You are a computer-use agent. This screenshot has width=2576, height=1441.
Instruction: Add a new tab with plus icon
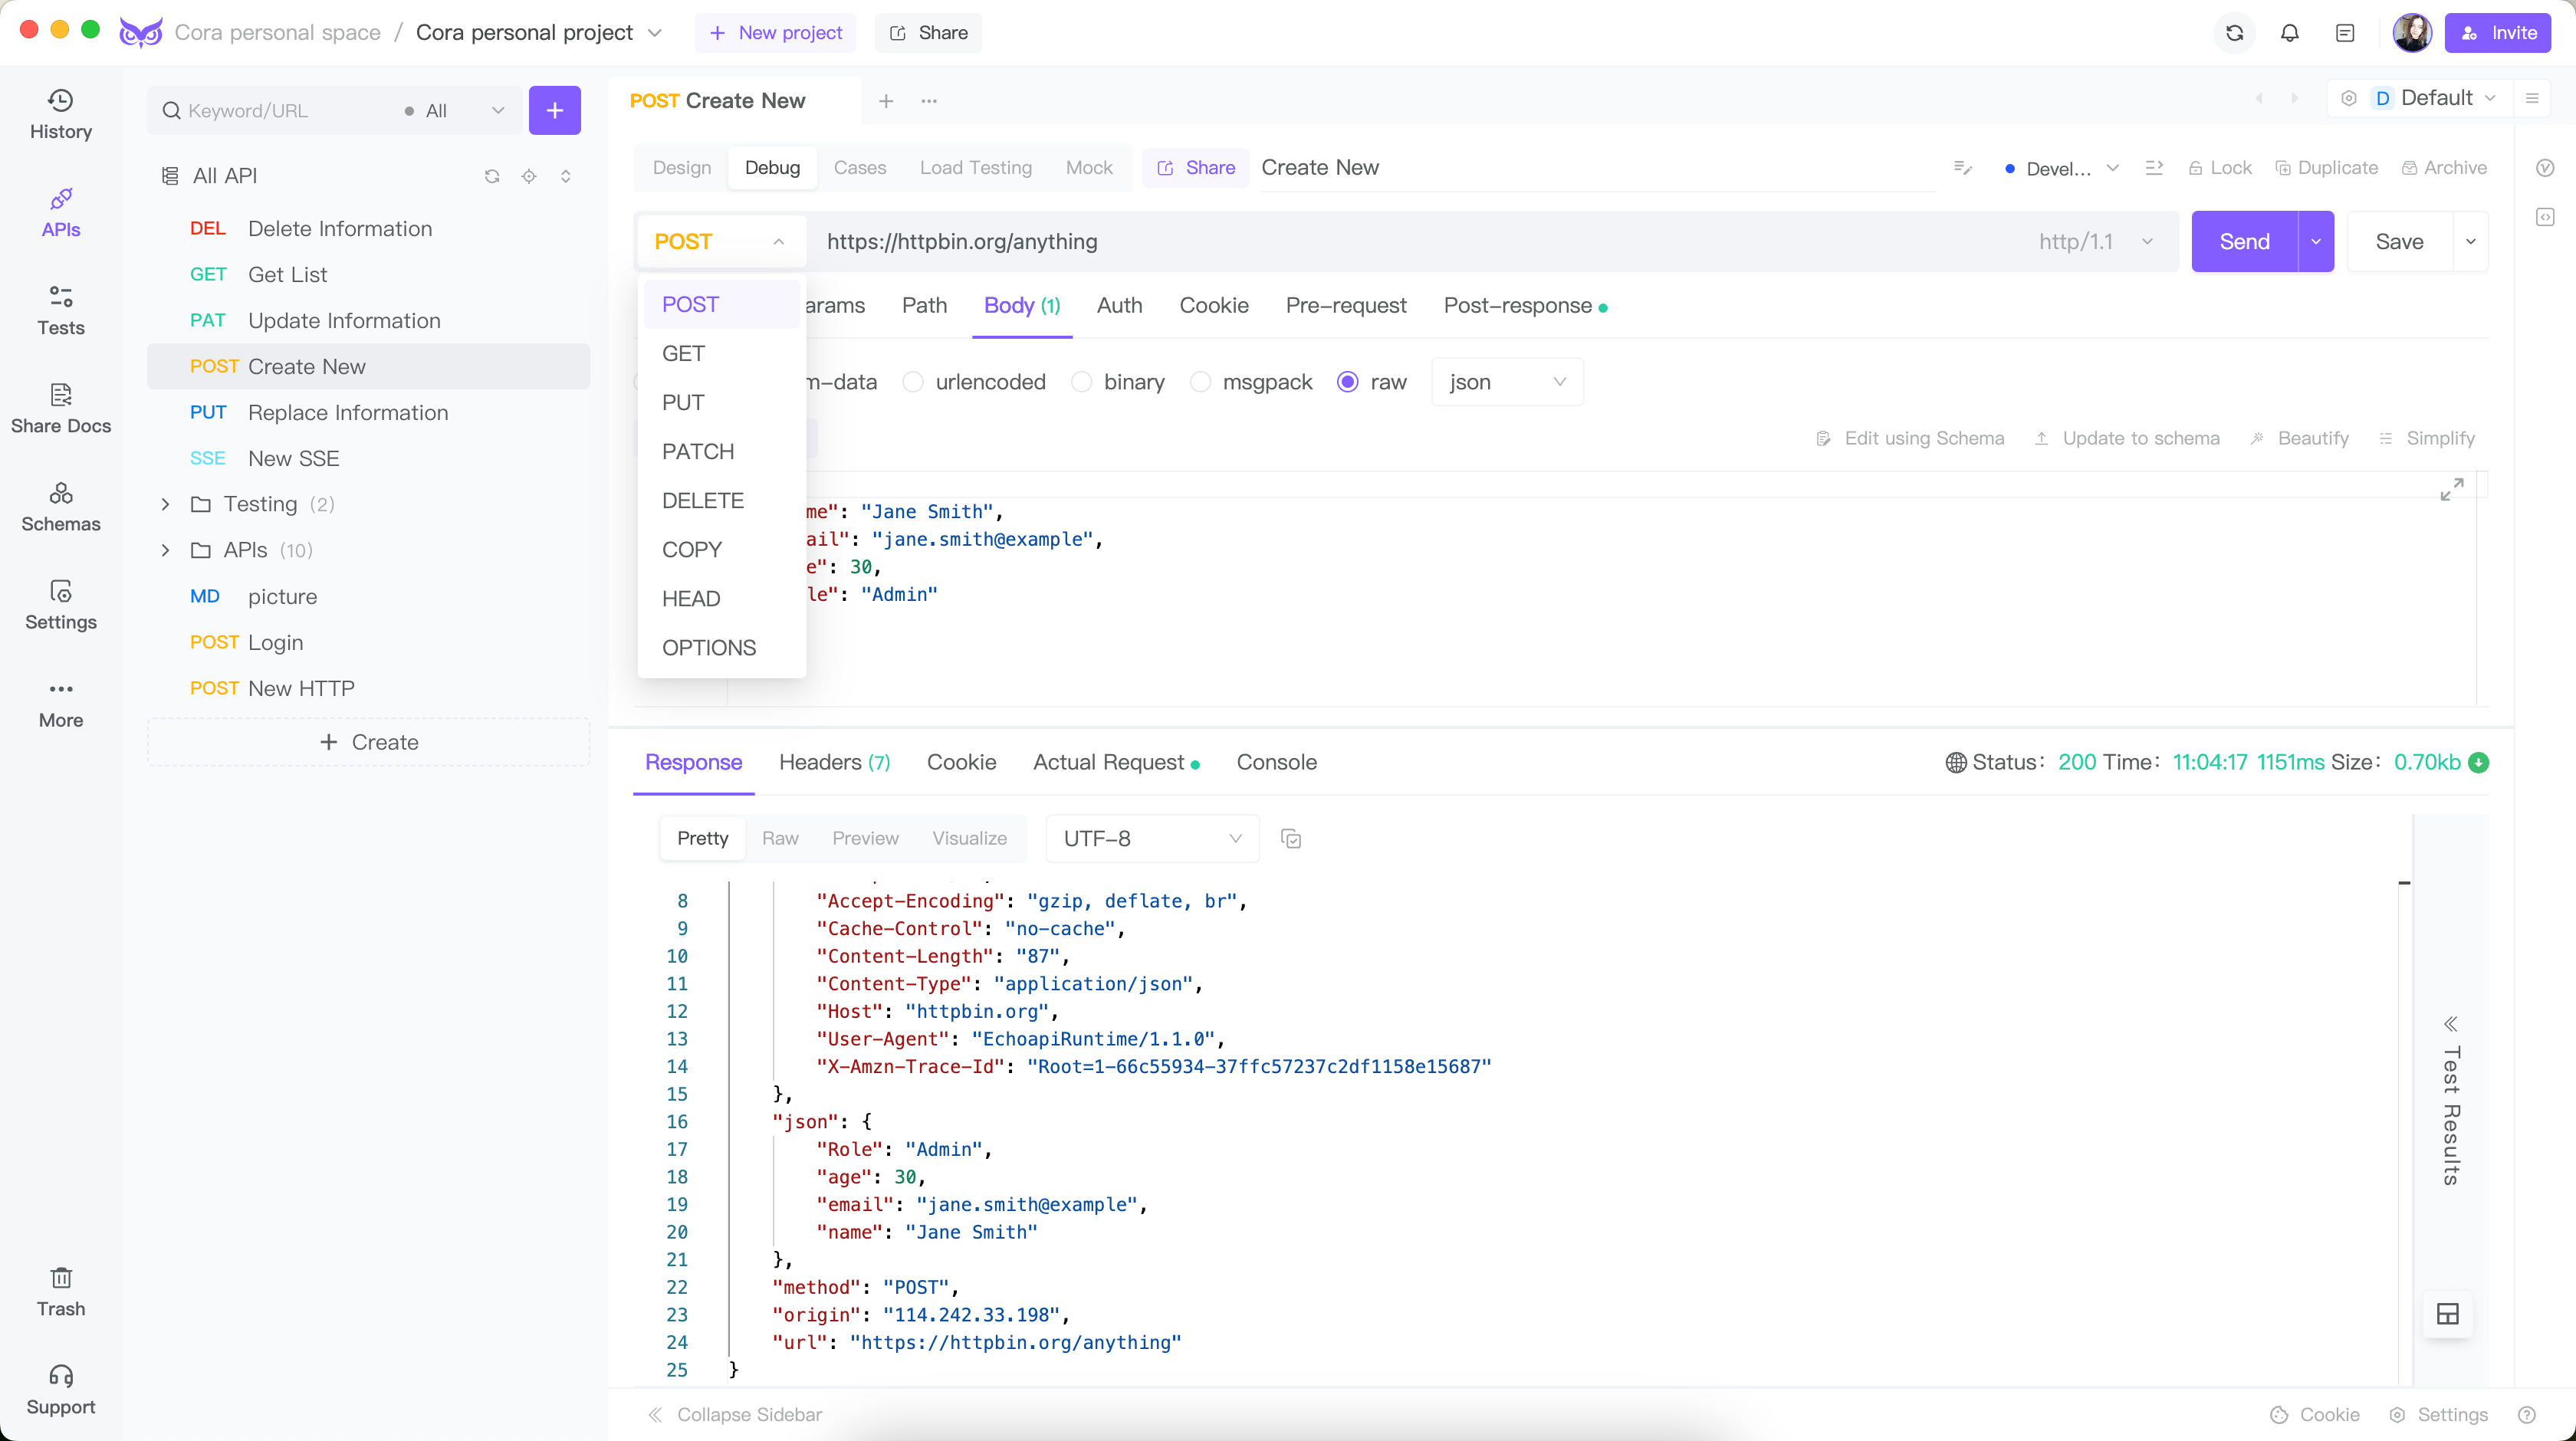coord(885,101)
